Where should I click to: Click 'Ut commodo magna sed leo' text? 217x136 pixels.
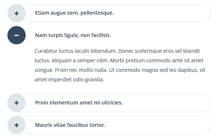pyautogui.click(x=143, y=70)
